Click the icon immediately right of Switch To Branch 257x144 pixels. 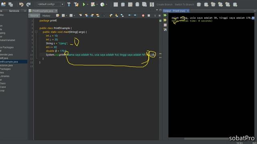(199, 4)
